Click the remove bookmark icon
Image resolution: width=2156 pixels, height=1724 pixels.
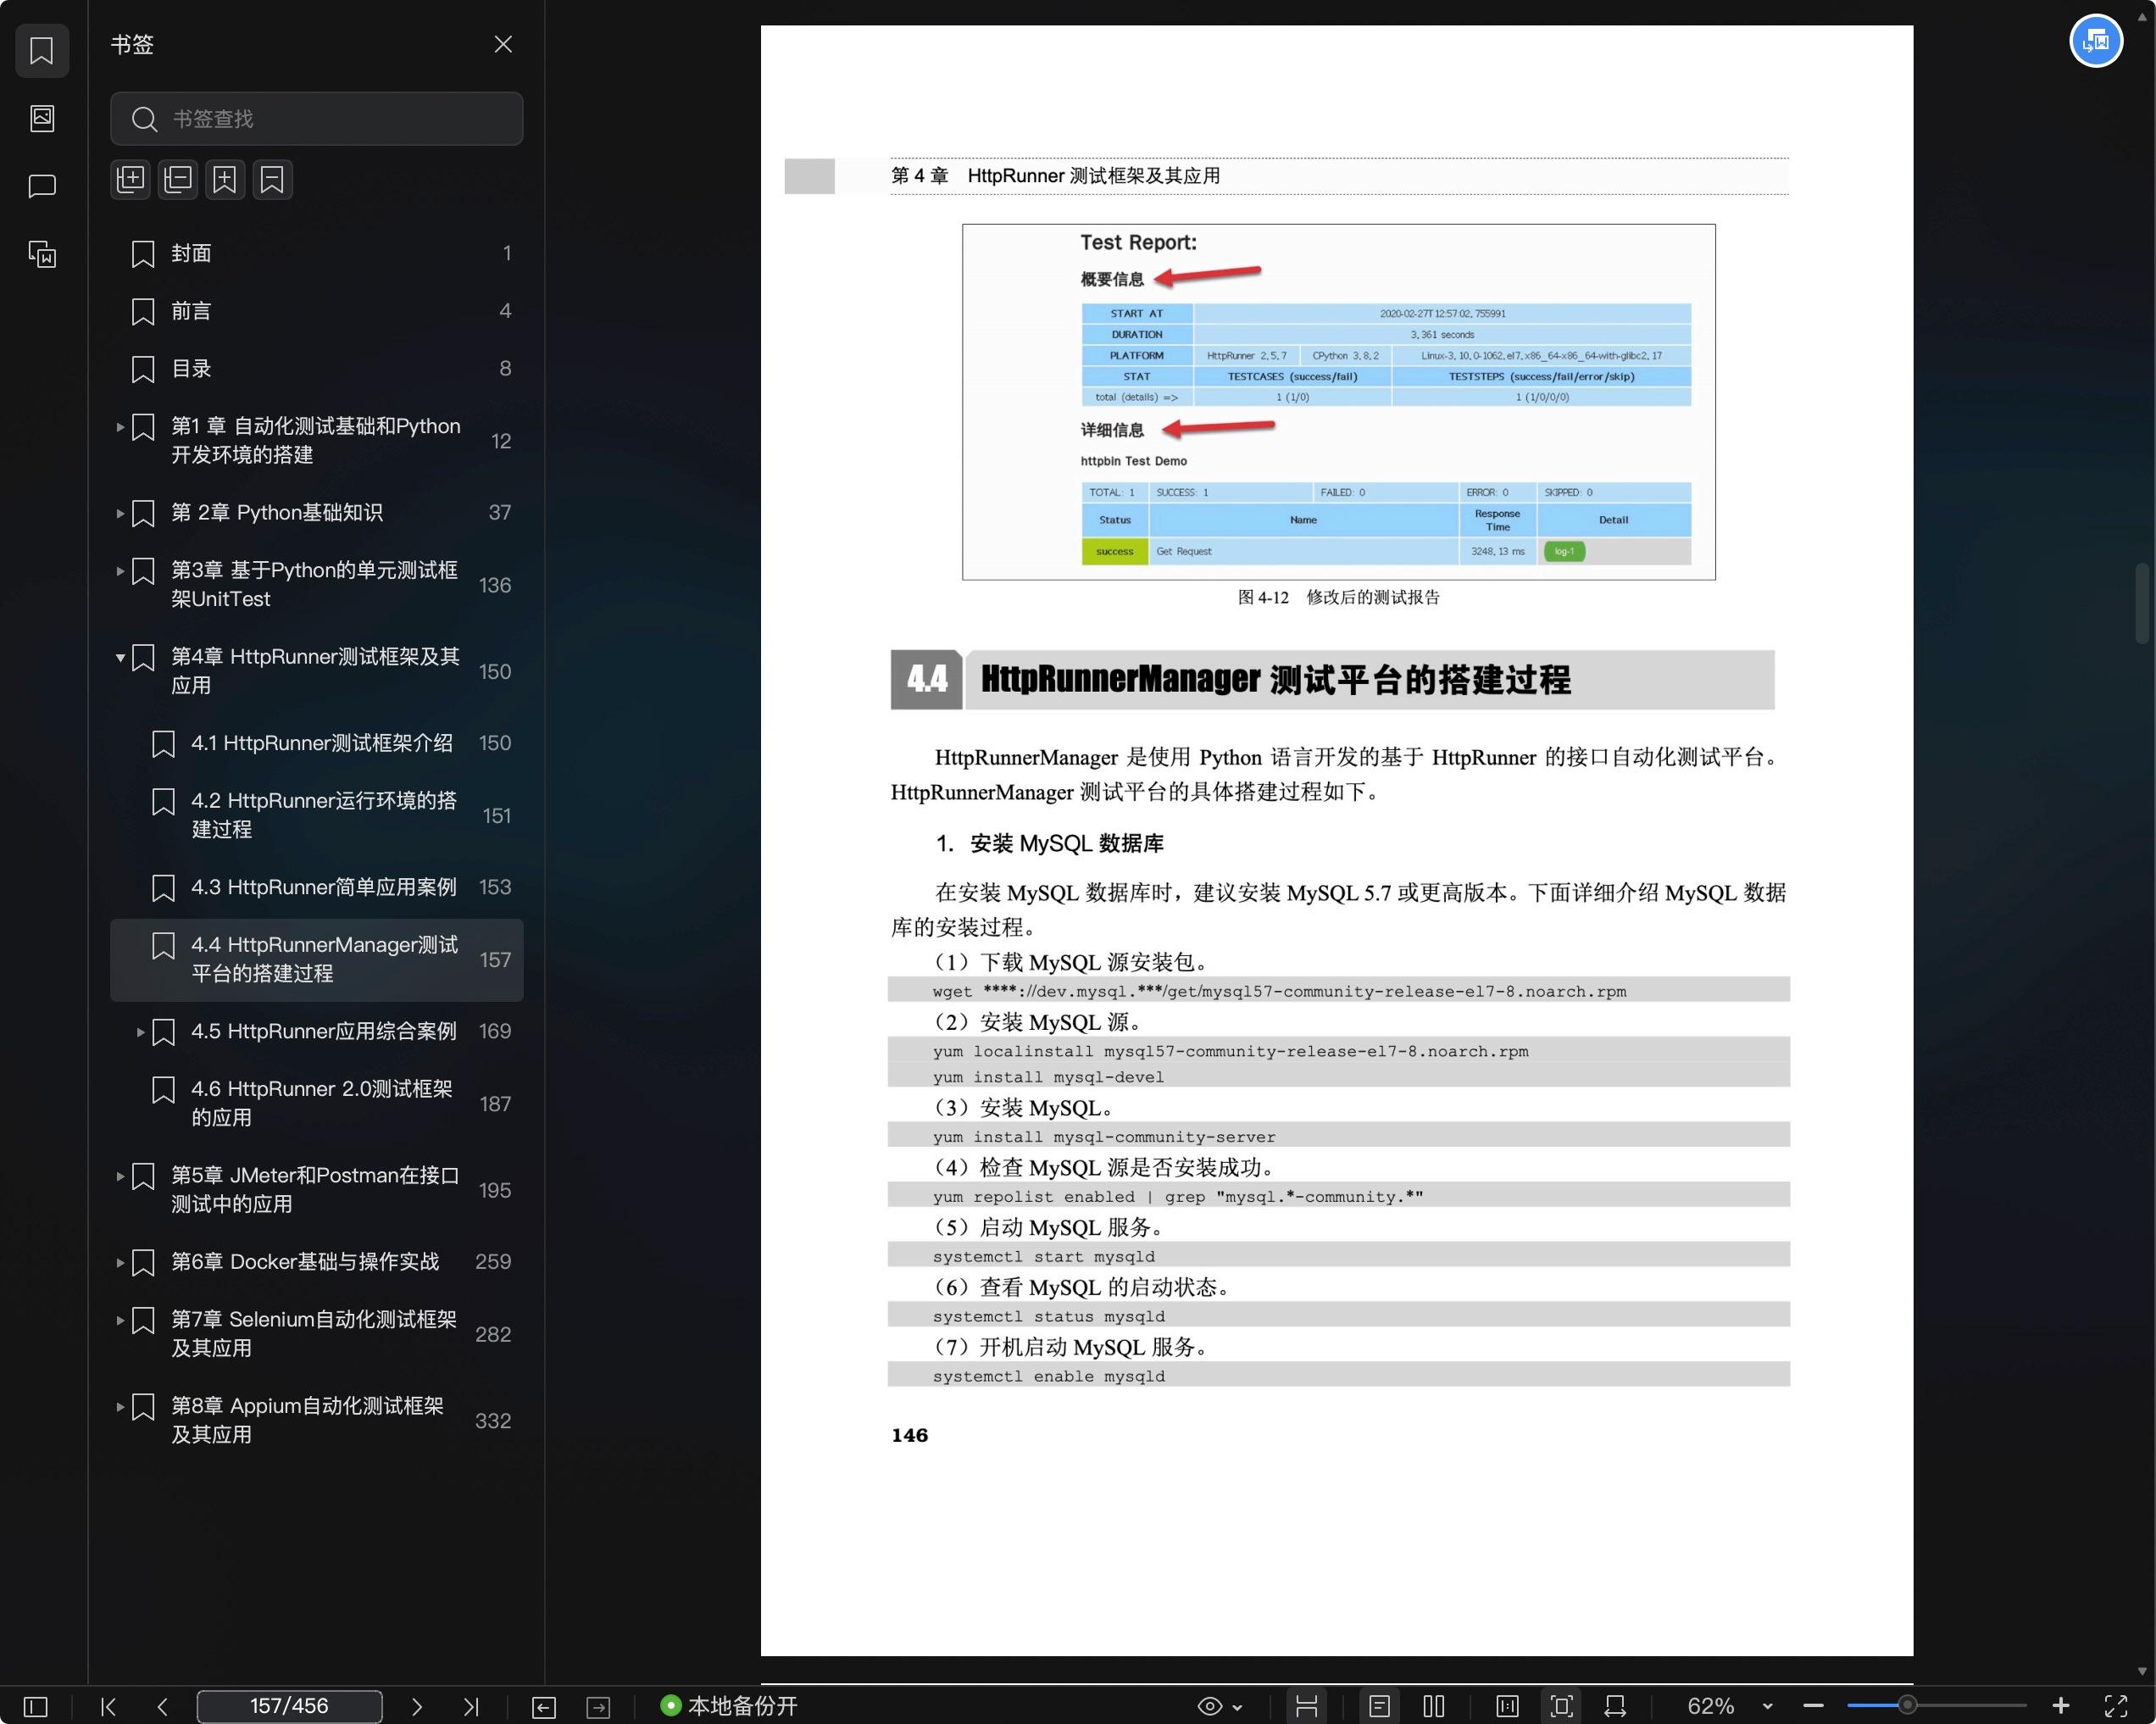[272, 180]
